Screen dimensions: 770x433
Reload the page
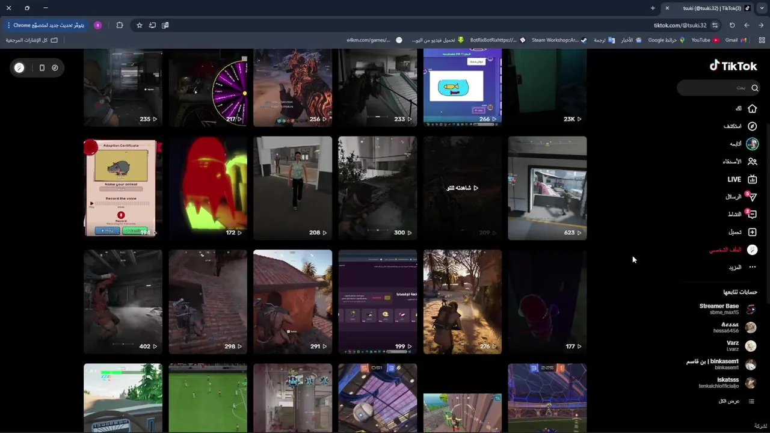click(x=732, y=25)
